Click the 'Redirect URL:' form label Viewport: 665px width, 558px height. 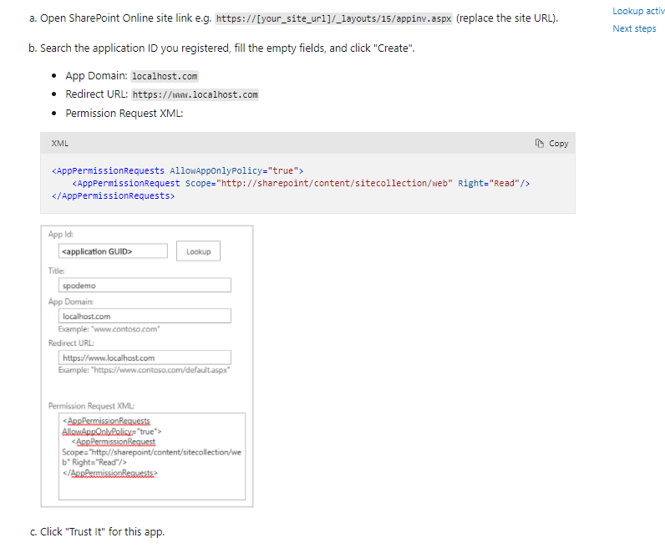71,343
